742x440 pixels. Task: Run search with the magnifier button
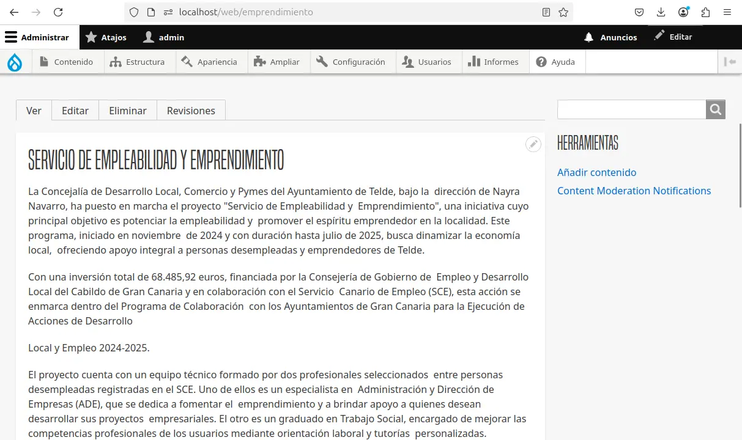pos(715,109)
